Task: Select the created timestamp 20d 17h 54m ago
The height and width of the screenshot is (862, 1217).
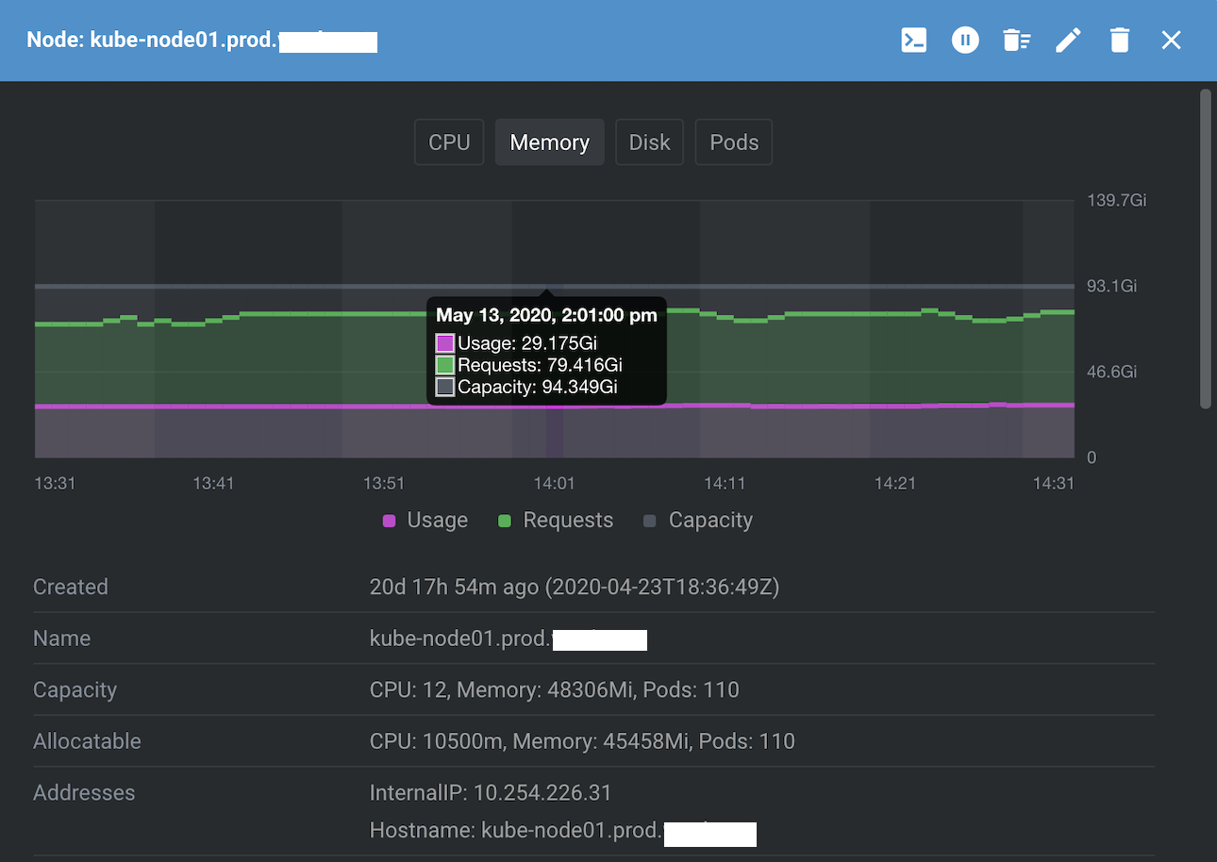Action: pyautogui.click(x=575, y=587)
